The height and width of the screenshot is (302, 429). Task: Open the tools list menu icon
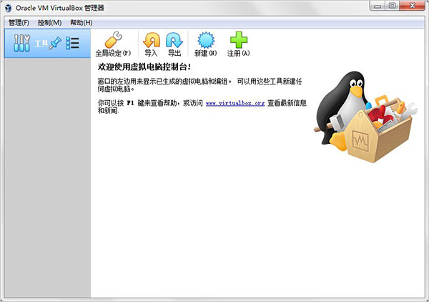click(72, 43)
